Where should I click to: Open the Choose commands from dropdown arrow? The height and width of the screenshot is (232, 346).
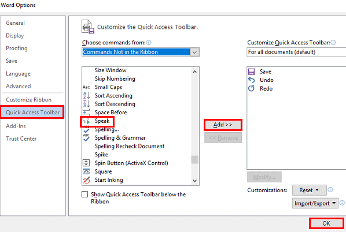[x=194, y=52]
